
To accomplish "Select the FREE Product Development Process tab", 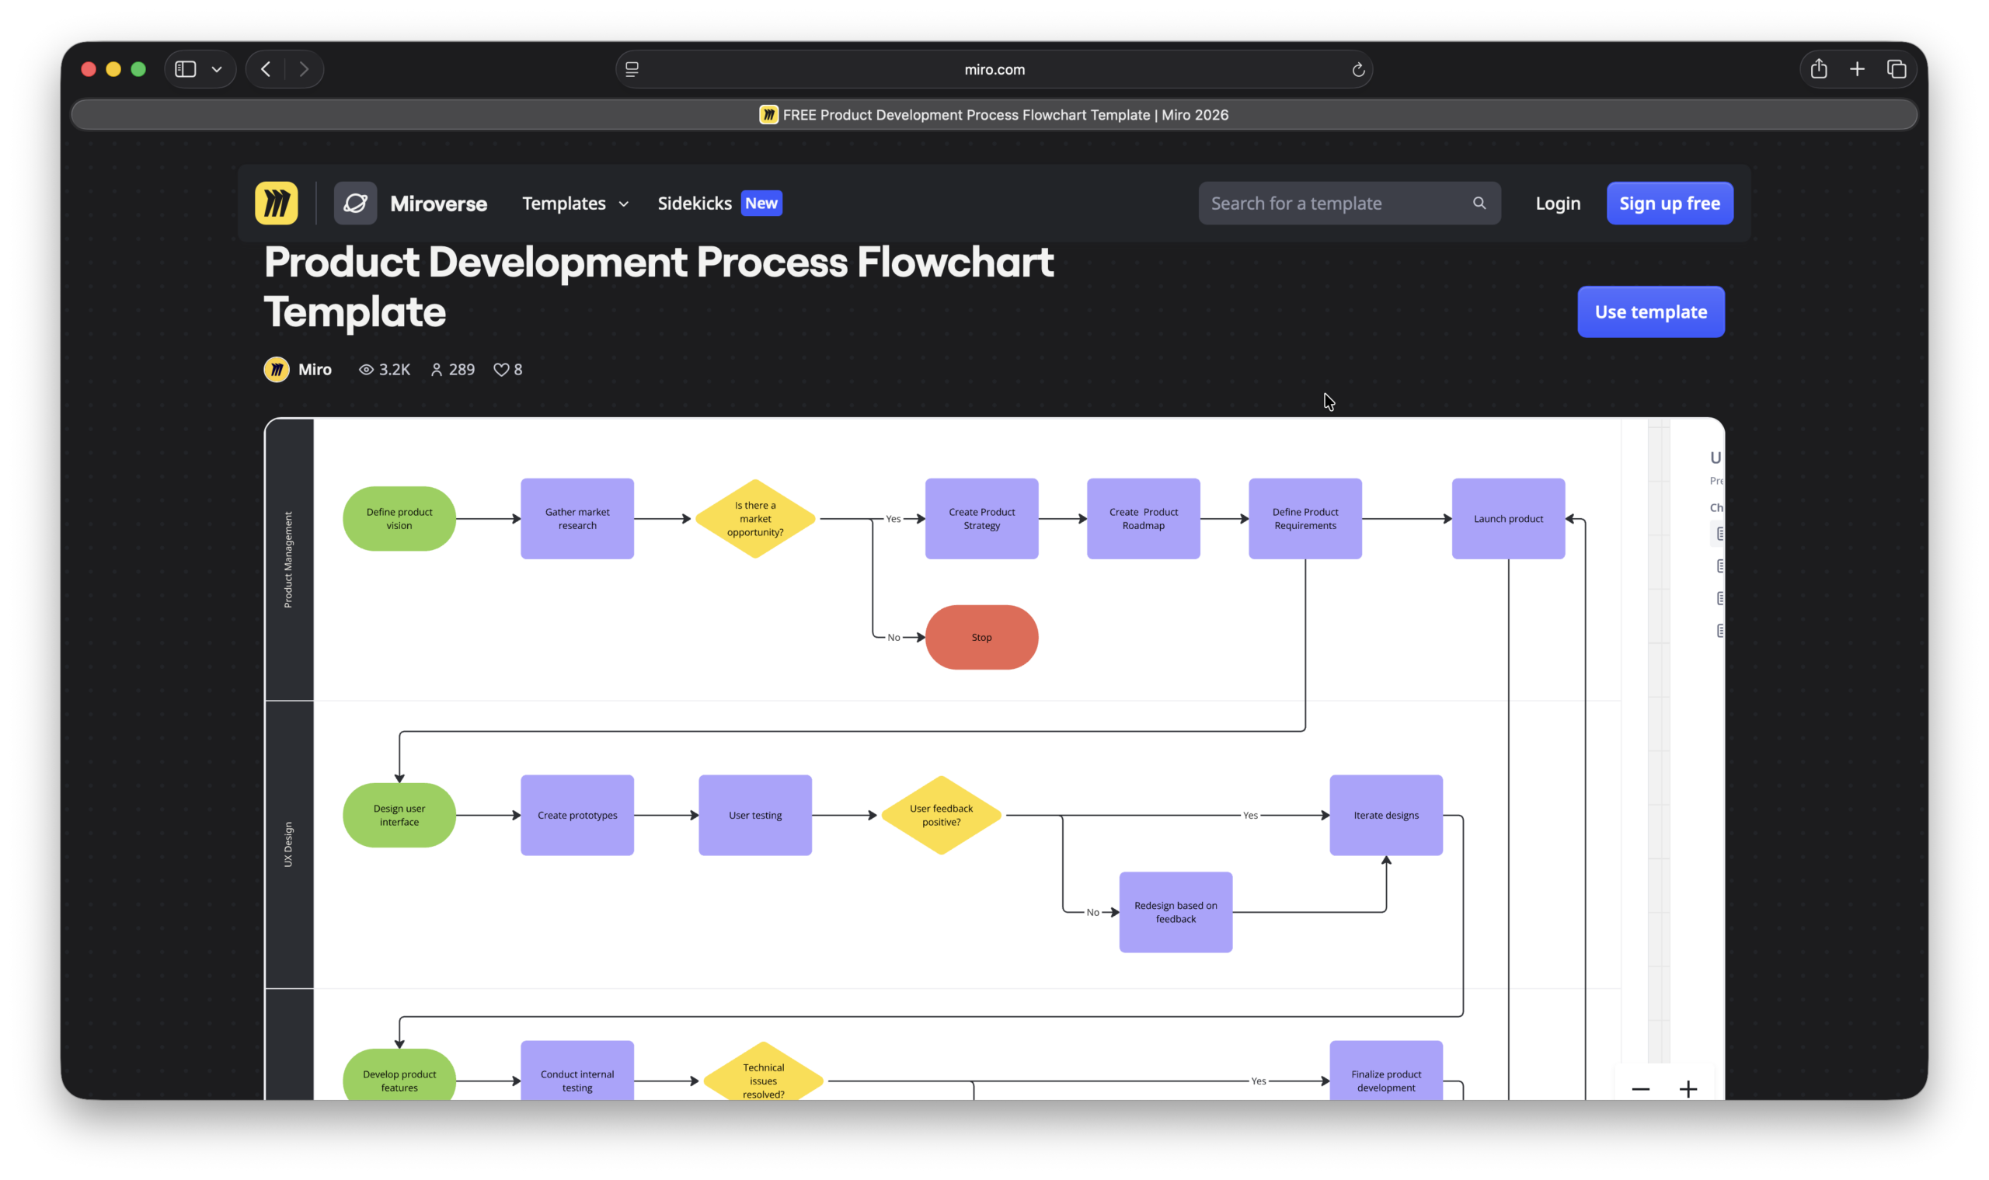I will tap(994, 114).
